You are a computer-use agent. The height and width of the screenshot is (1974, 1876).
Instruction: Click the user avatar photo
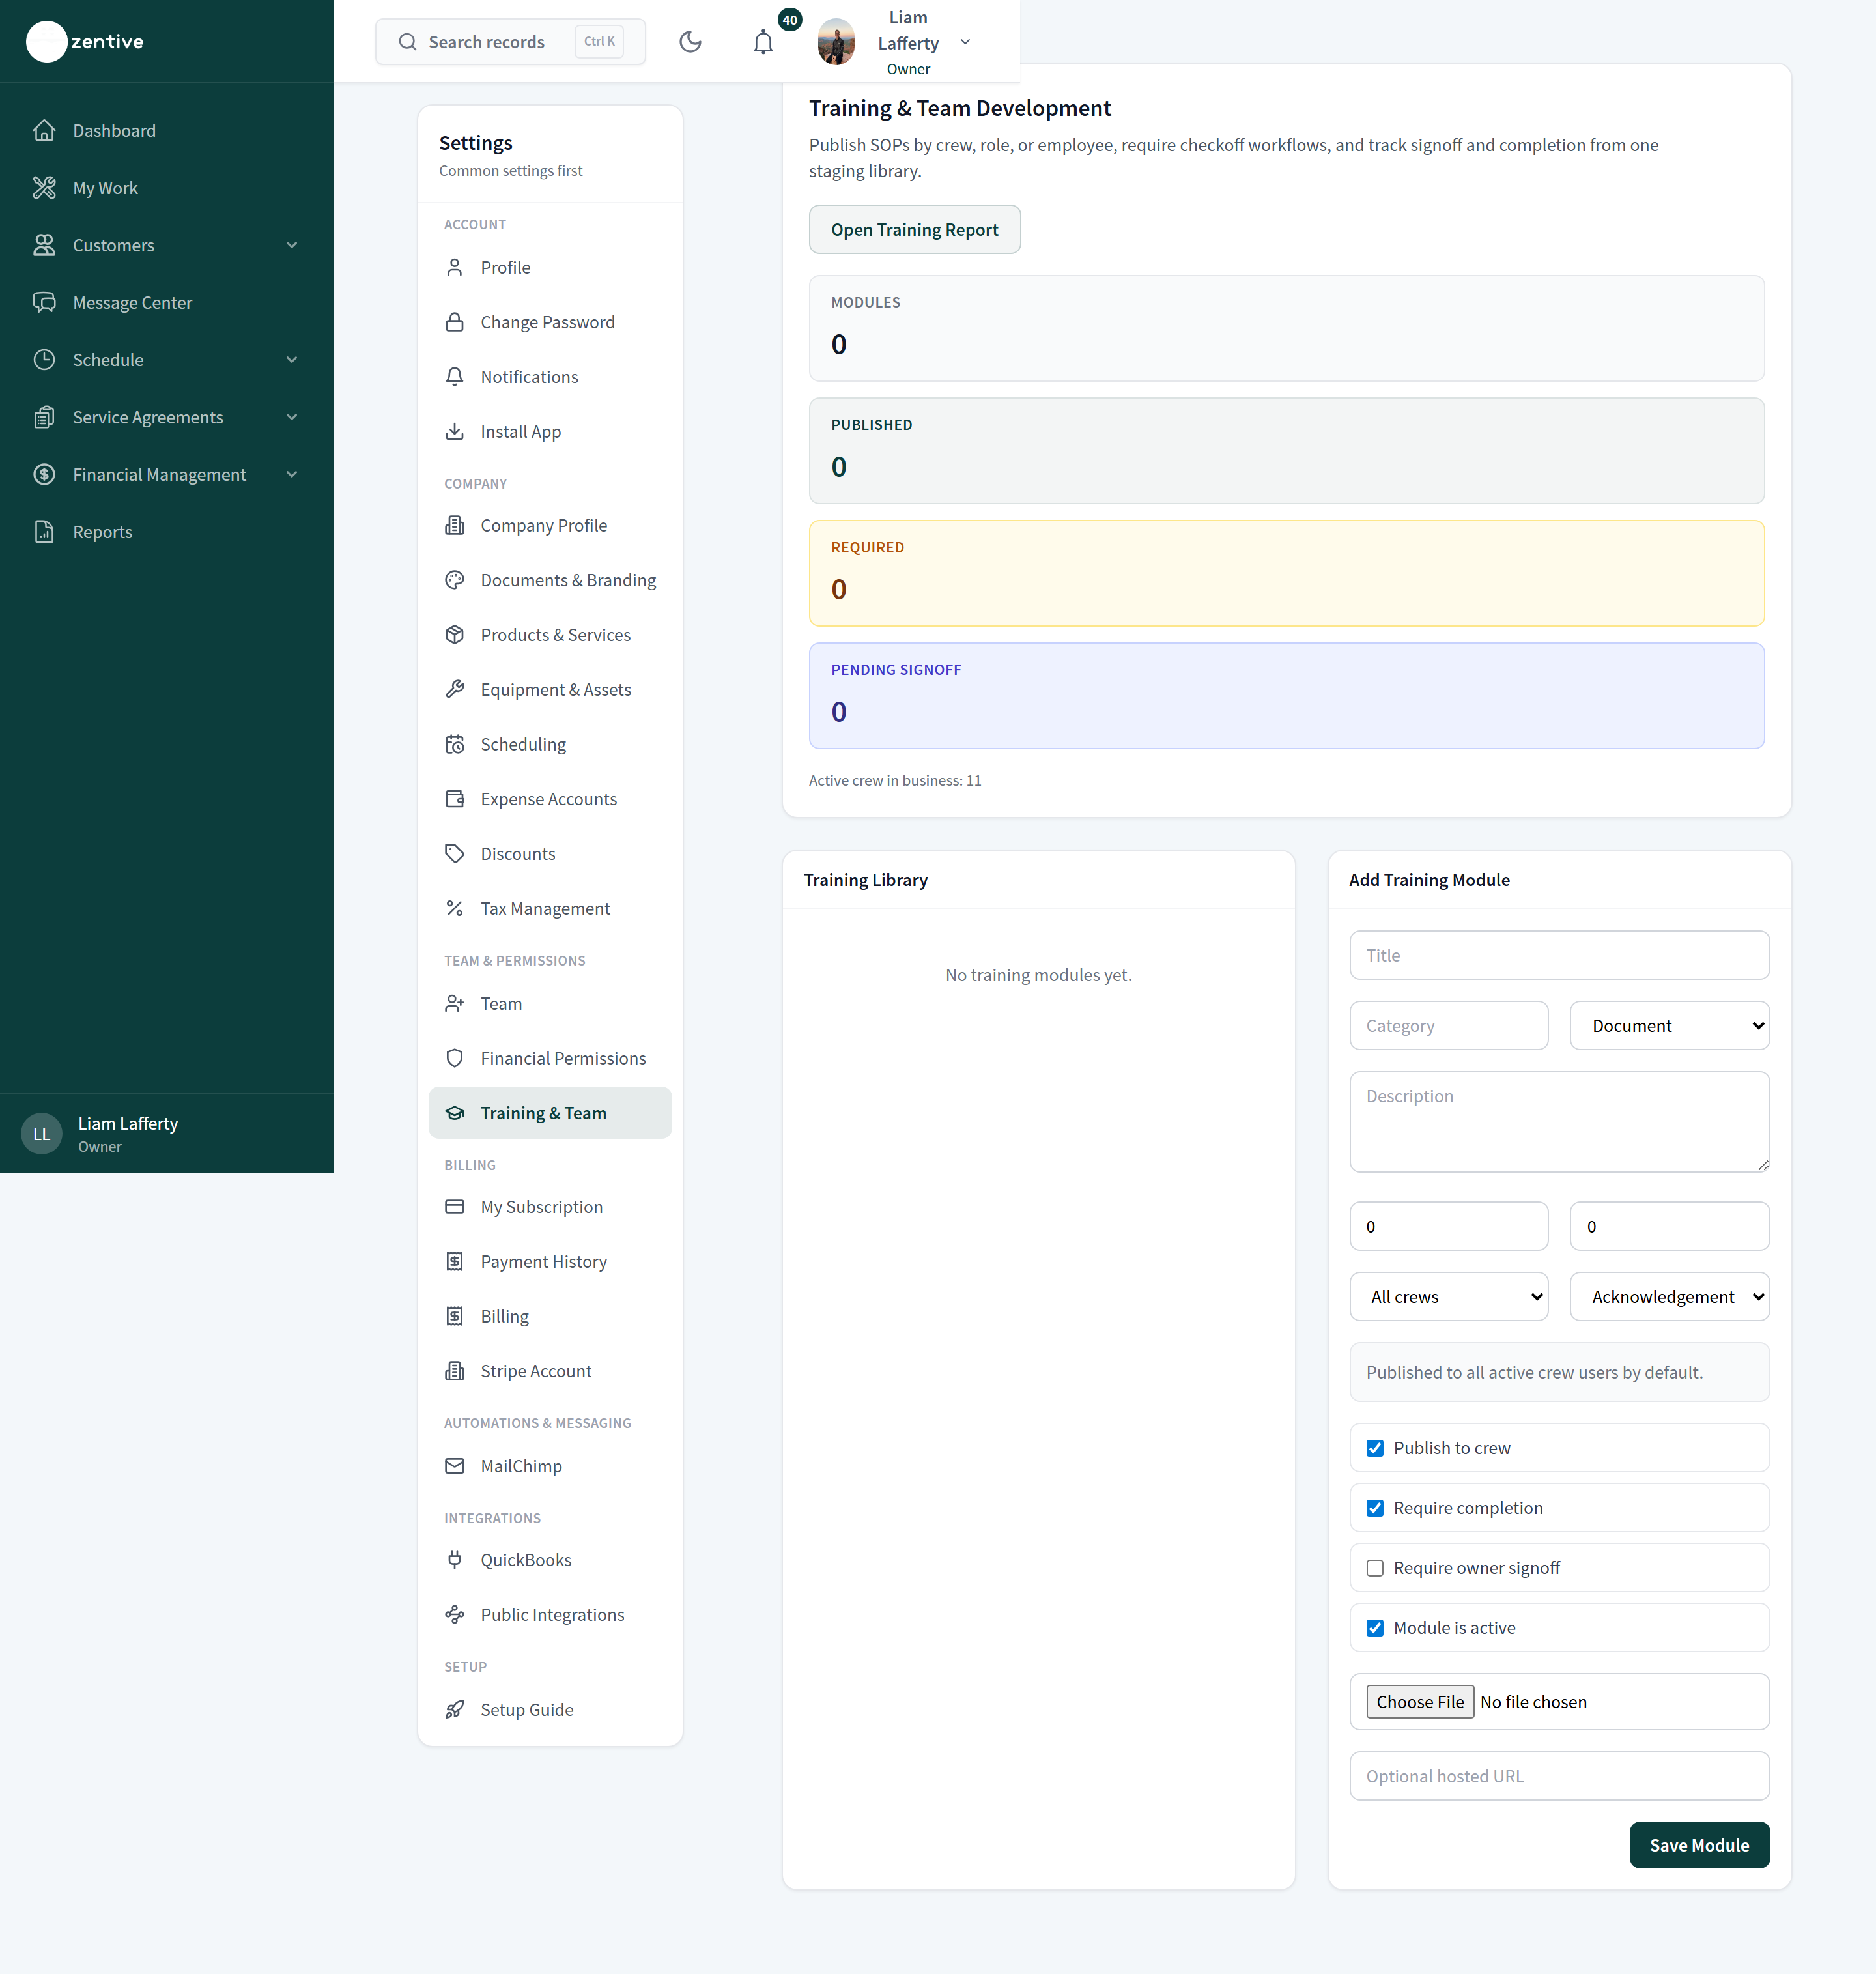pos(836,42)
